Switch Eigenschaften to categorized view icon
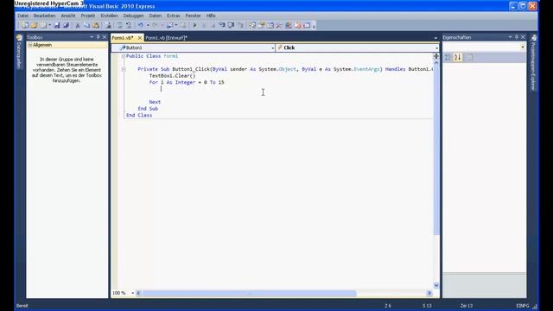This screenshot has width=553, height=311. (448, 58)
